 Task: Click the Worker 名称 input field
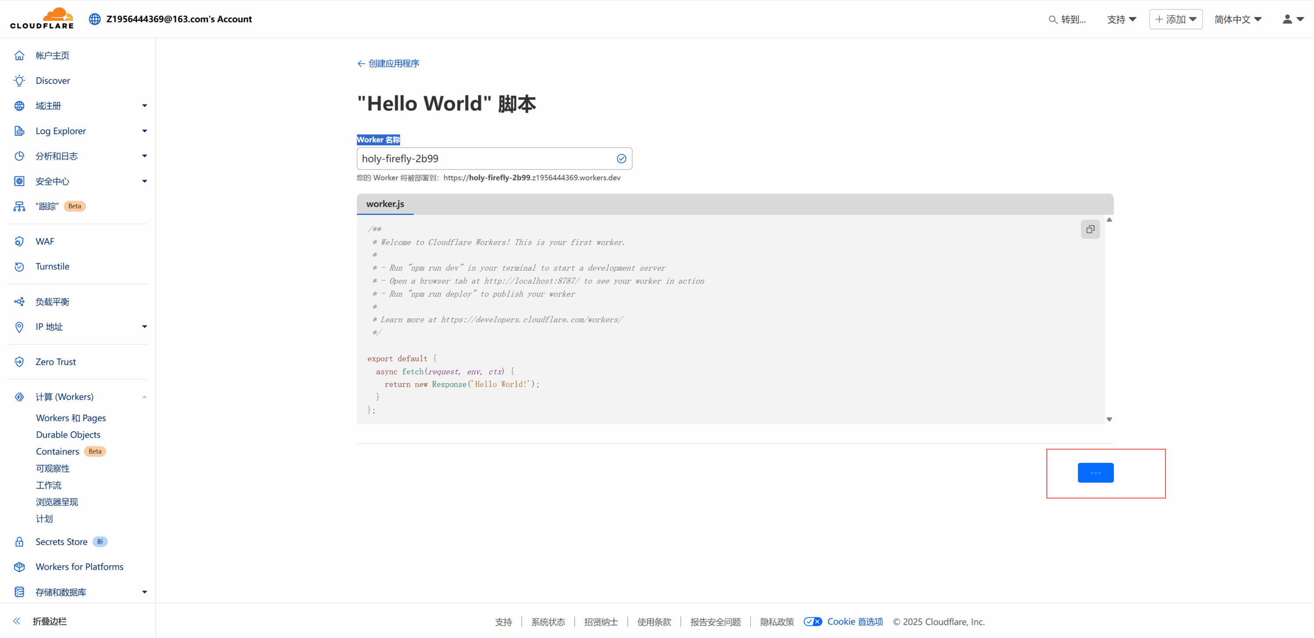pyautogui.click(x=494, y=159)
